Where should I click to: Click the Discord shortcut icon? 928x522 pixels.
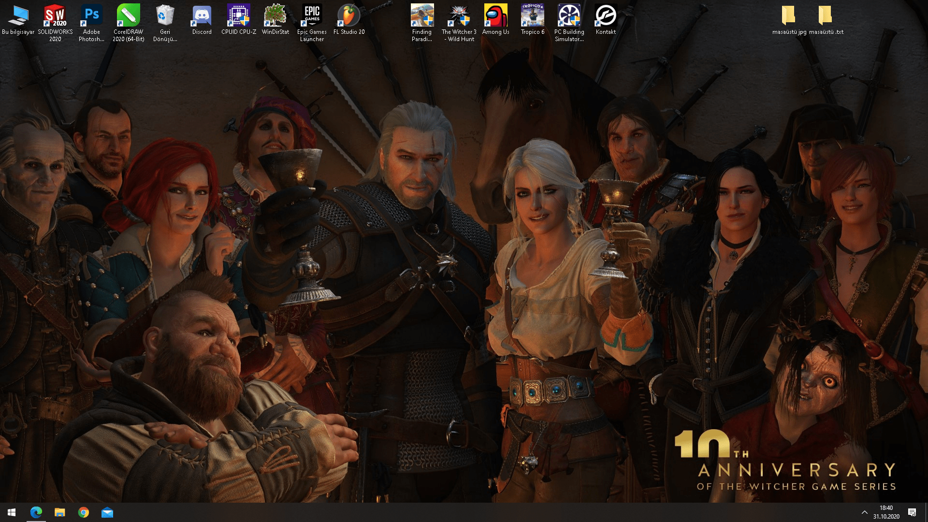click(202, 16)
